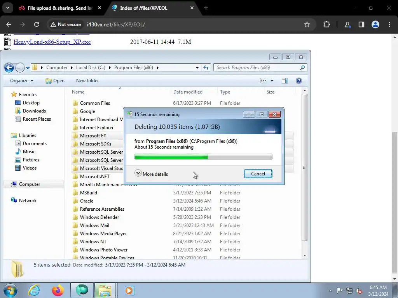This screenshot has height=298, width=398.
Task: Click muted volume tray icon
Action: (x=359, y=290)
